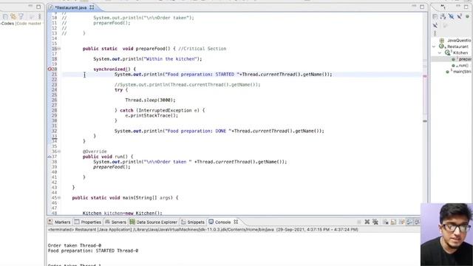Image resolution: width=473 pixels, height=266 pixels.
Task: Open Outline view menu dots
Action: point(435,33)
